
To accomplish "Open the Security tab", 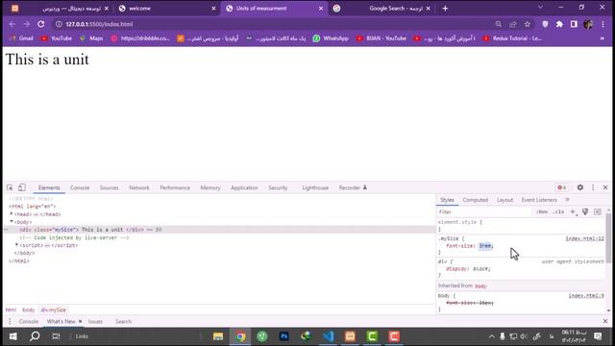I will [x=278, y=188].
